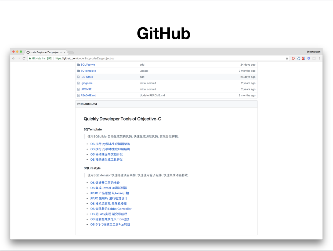Click the .DS_Store 'add' commit message
The height and width of the screenshot is (251, 333).
142,77
